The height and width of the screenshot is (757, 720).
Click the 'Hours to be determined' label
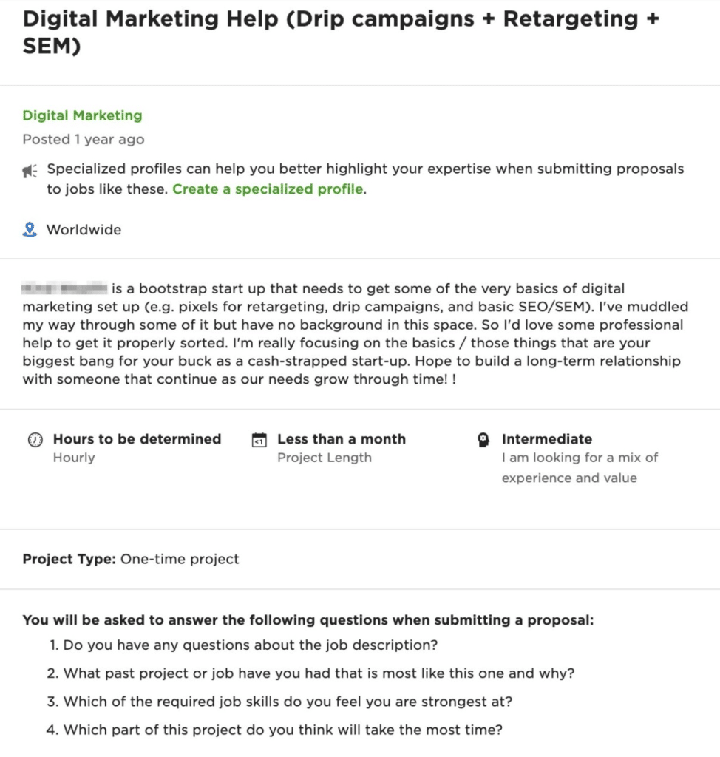coord(137,438)
